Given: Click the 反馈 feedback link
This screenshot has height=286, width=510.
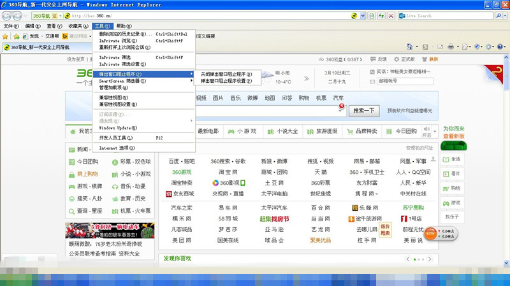Looking at the screenshot, I should (x=379, y=59).
